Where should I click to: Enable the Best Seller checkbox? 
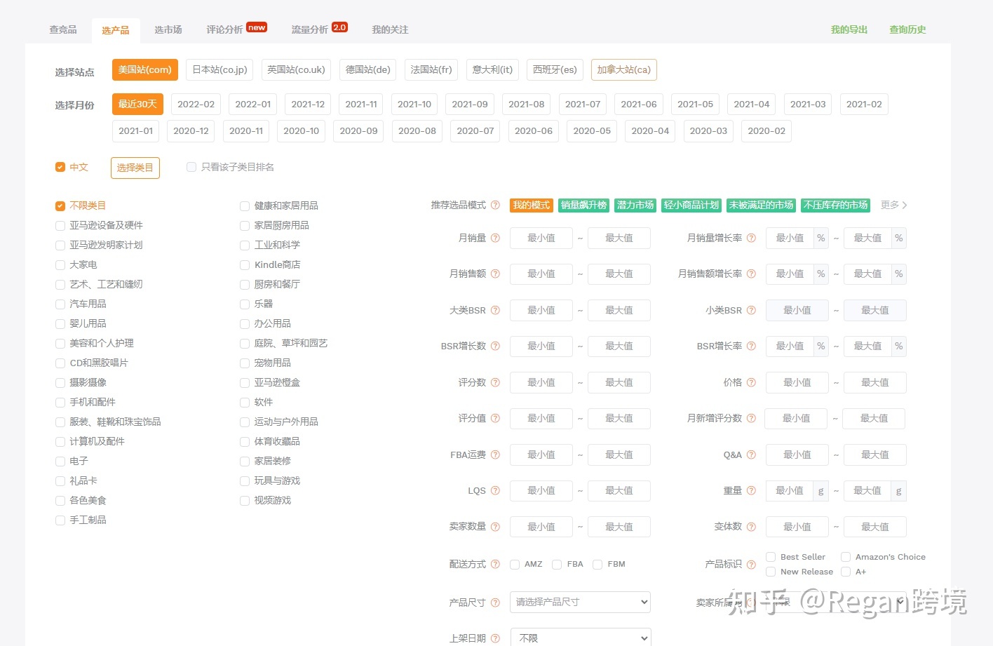click(771, 557)
